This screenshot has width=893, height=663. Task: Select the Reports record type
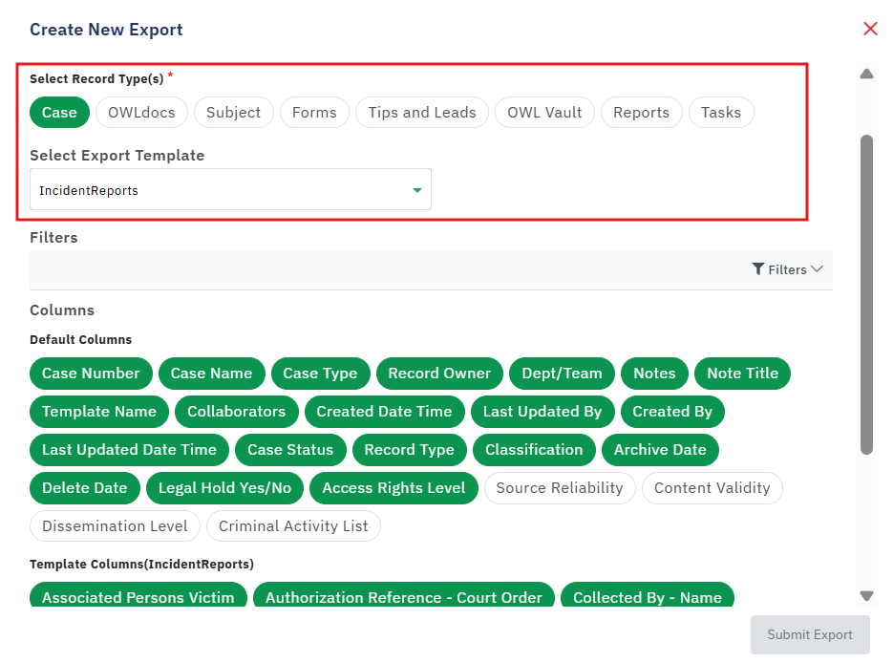coord(641,112)
